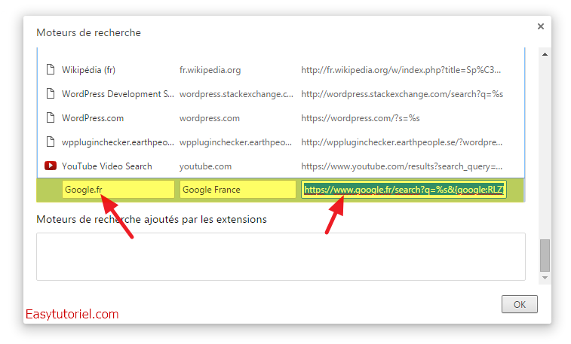Viewport: 571px width, 344px height.
Task: Select wppluginchecker.earthpeo... entry name
Action: click(x=118, y=142)
